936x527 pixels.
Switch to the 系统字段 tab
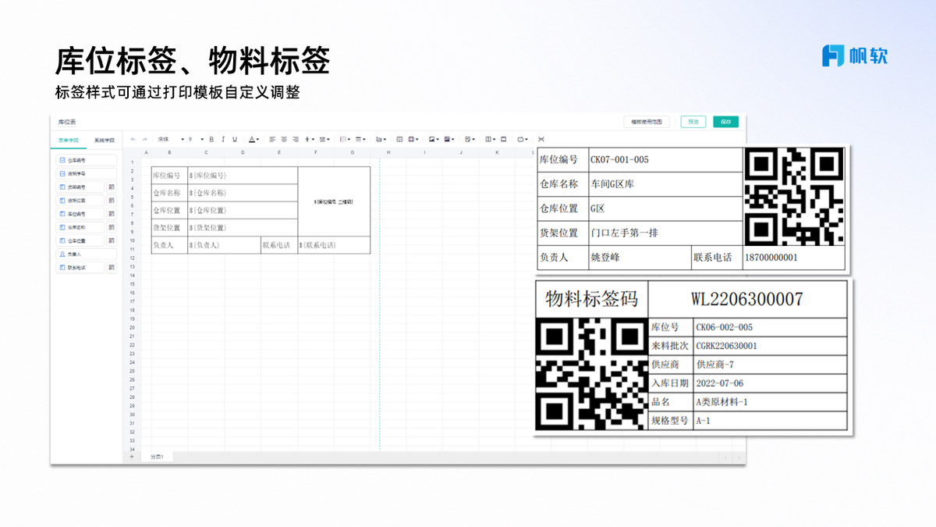pyautogui.click(x=104, y=140)
